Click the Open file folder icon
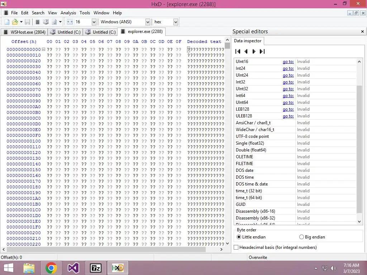 (x=15, y=22)
